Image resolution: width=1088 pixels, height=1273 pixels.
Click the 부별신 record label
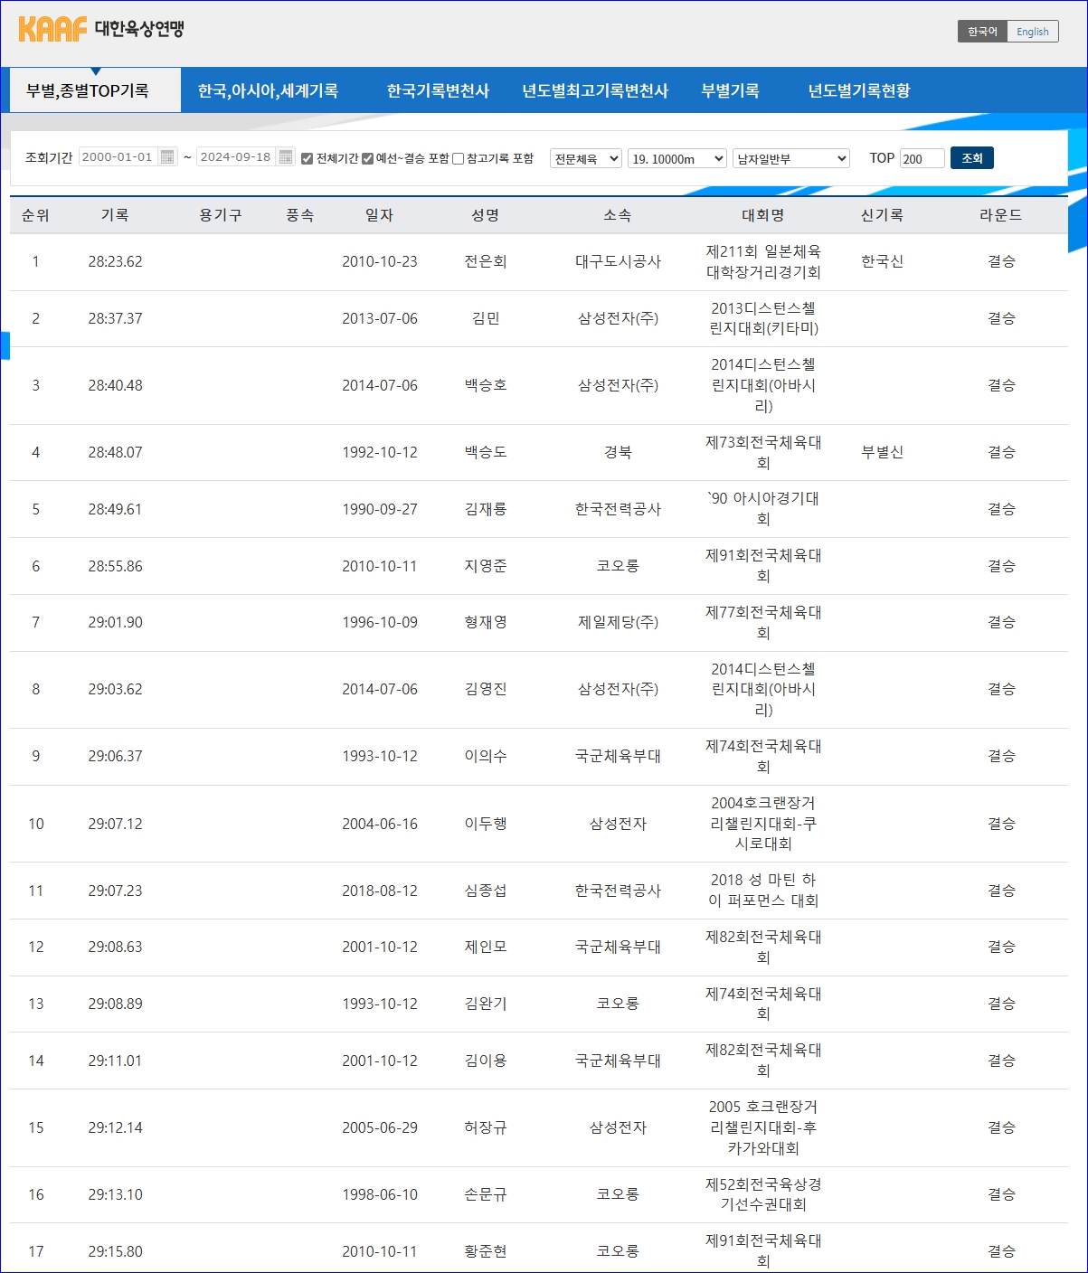pyautogui.click(x=882, y=453)
